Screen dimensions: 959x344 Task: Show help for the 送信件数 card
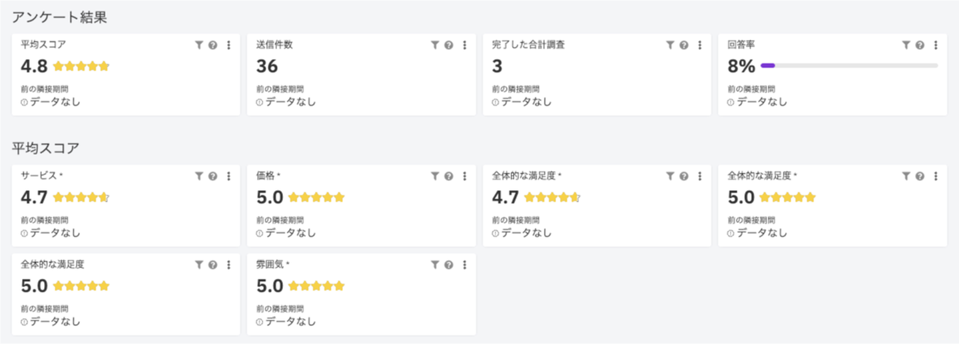[x=449, y=45]
